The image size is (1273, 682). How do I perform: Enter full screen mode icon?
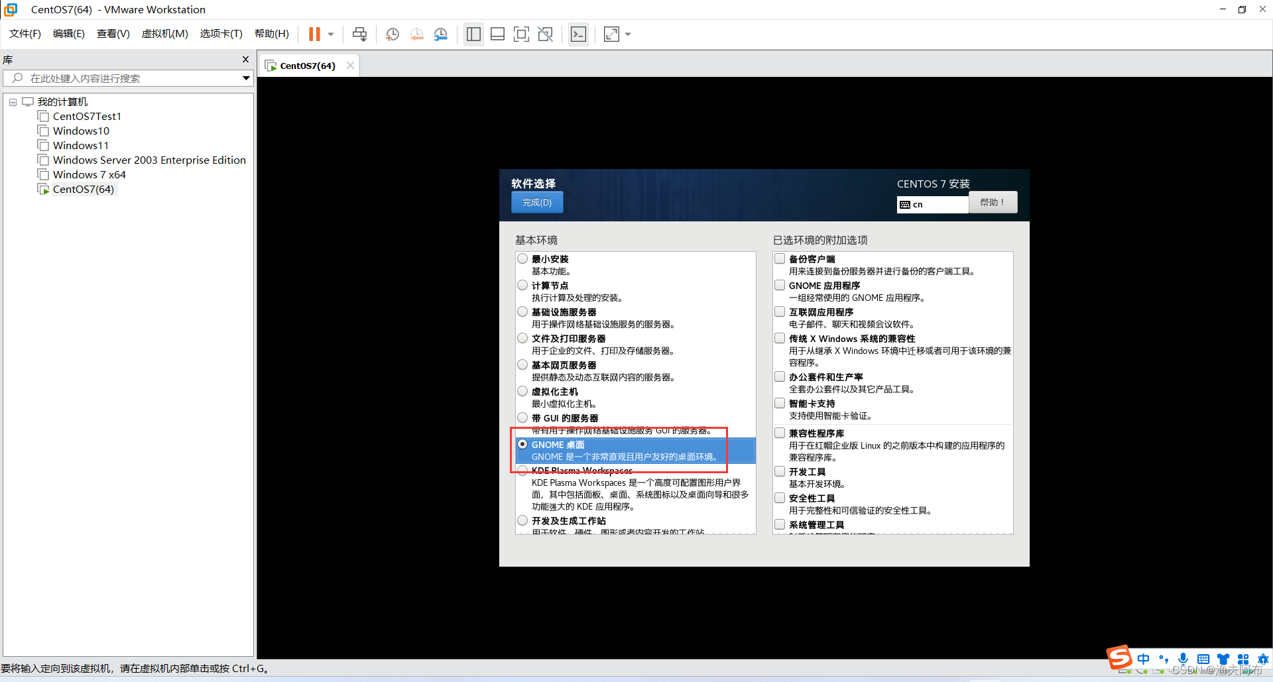521,34
